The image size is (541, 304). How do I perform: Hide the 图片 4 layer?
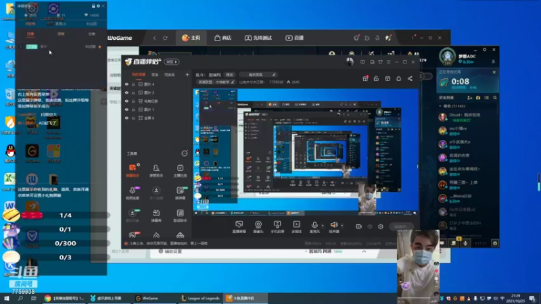click(x=126, y=84)
